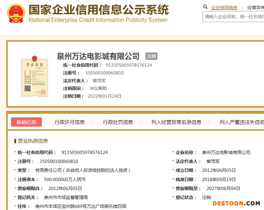Click the 登记机关 value 泉州市市场监督管理局

click(x=66, y=197)
